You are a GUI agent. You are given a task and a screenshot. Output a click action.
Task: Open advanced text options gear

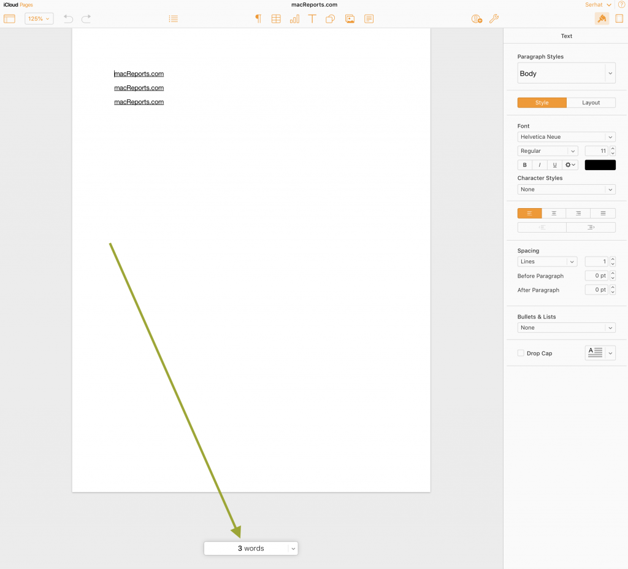(x=570, y=165)
